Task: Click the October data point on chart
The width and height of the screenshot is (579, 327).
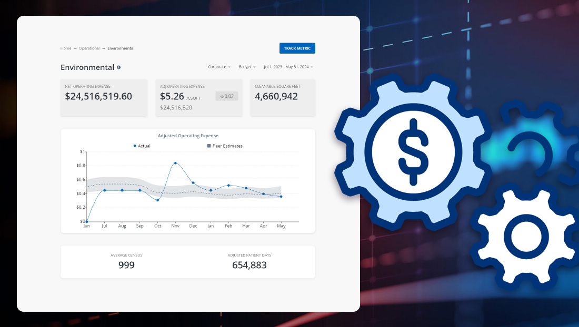Action: (x=157, y=200)
